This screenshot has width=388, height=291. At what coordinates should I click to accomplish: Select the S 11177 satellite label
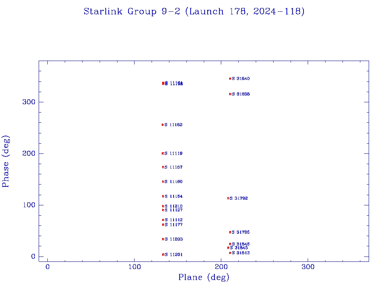(174, 225)
